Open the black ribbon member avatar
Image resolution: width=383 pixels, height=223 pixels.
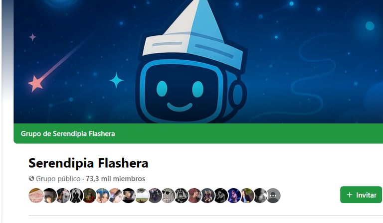pyautogui.click(x=76, y=196)
